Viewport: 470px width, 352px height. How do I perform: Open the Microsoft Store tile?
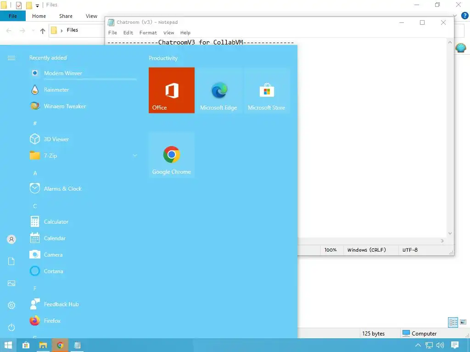tap(267, 90)
